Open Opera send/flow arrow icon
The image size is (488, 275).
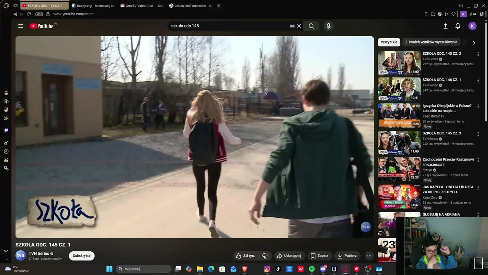[446, 14]
